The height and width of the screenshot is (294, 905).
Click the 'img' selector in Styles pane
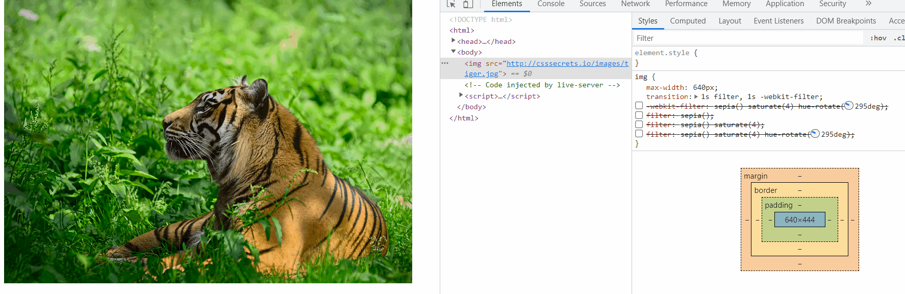pos(641,77)
